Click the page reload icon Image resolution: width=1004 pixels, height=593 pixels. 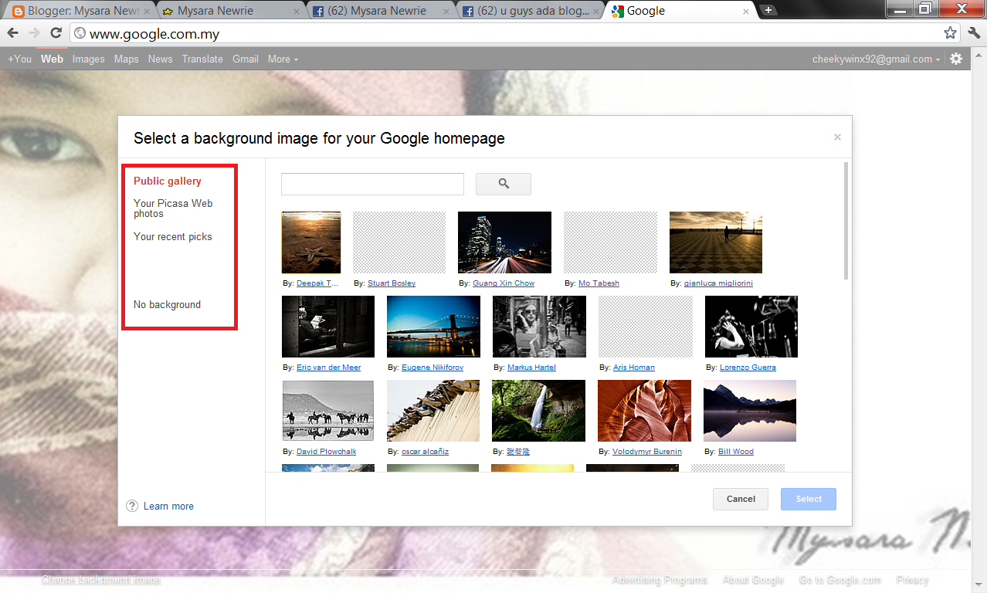[x=54, y=32]
